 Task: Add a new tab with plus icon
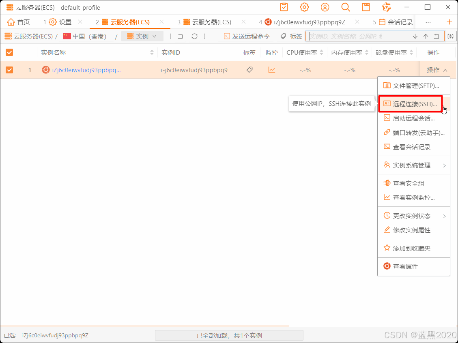click(449, 22)
